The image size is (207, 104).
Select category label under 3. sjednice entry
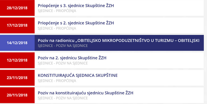point(57,11)
